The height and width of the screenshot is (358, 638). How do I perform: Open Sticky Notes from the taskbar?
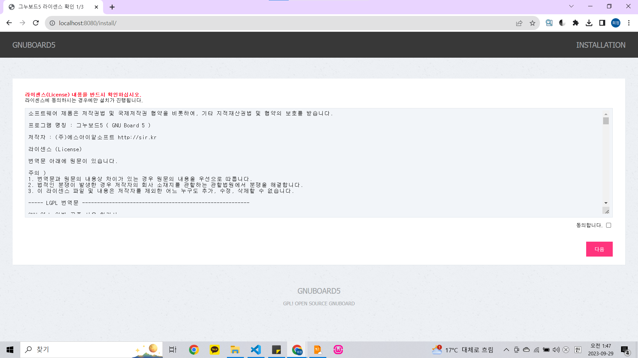click(276, 350)
